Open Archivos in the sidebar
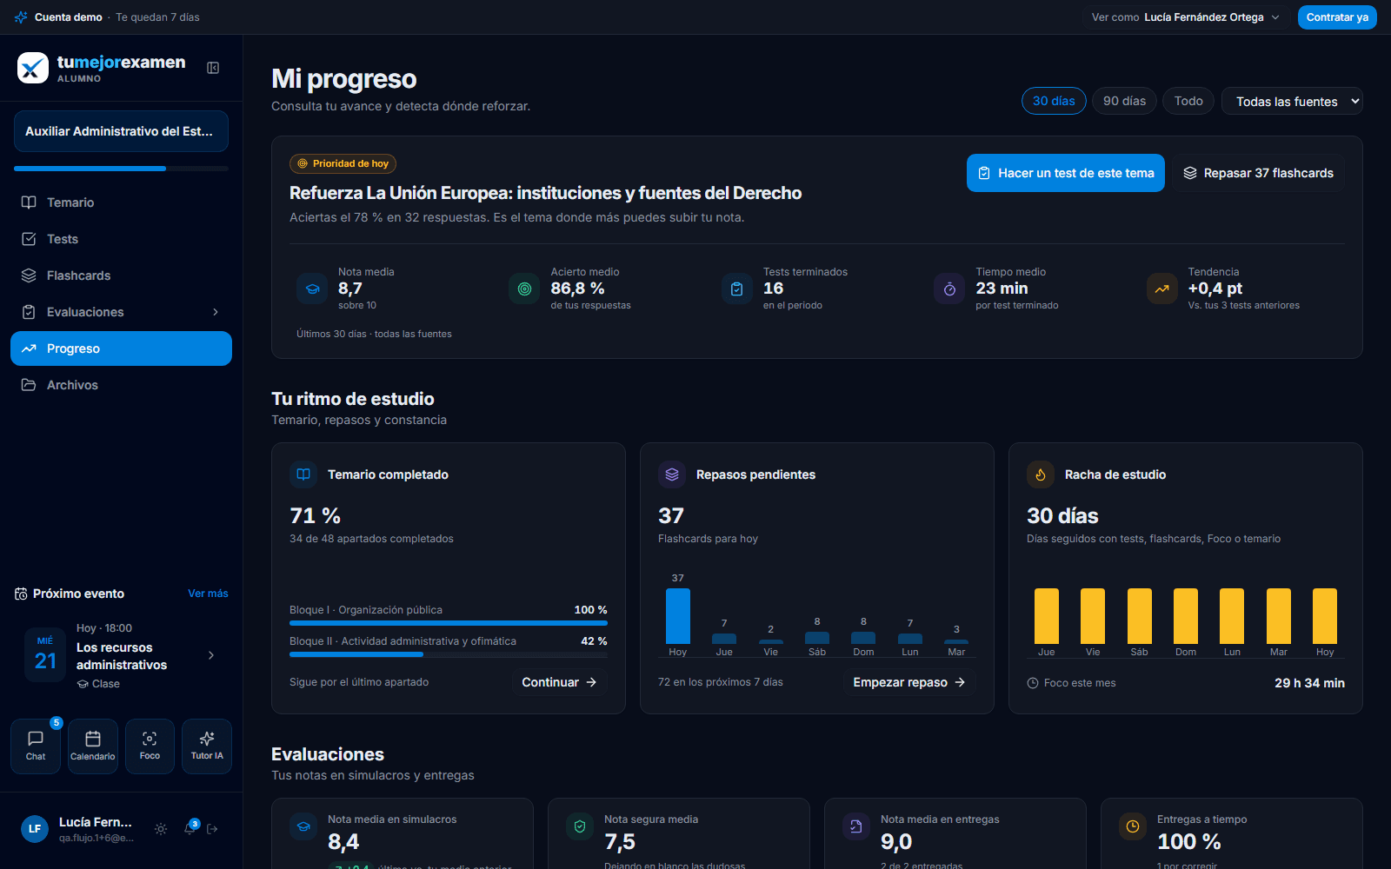 click(x=121, y=385)
